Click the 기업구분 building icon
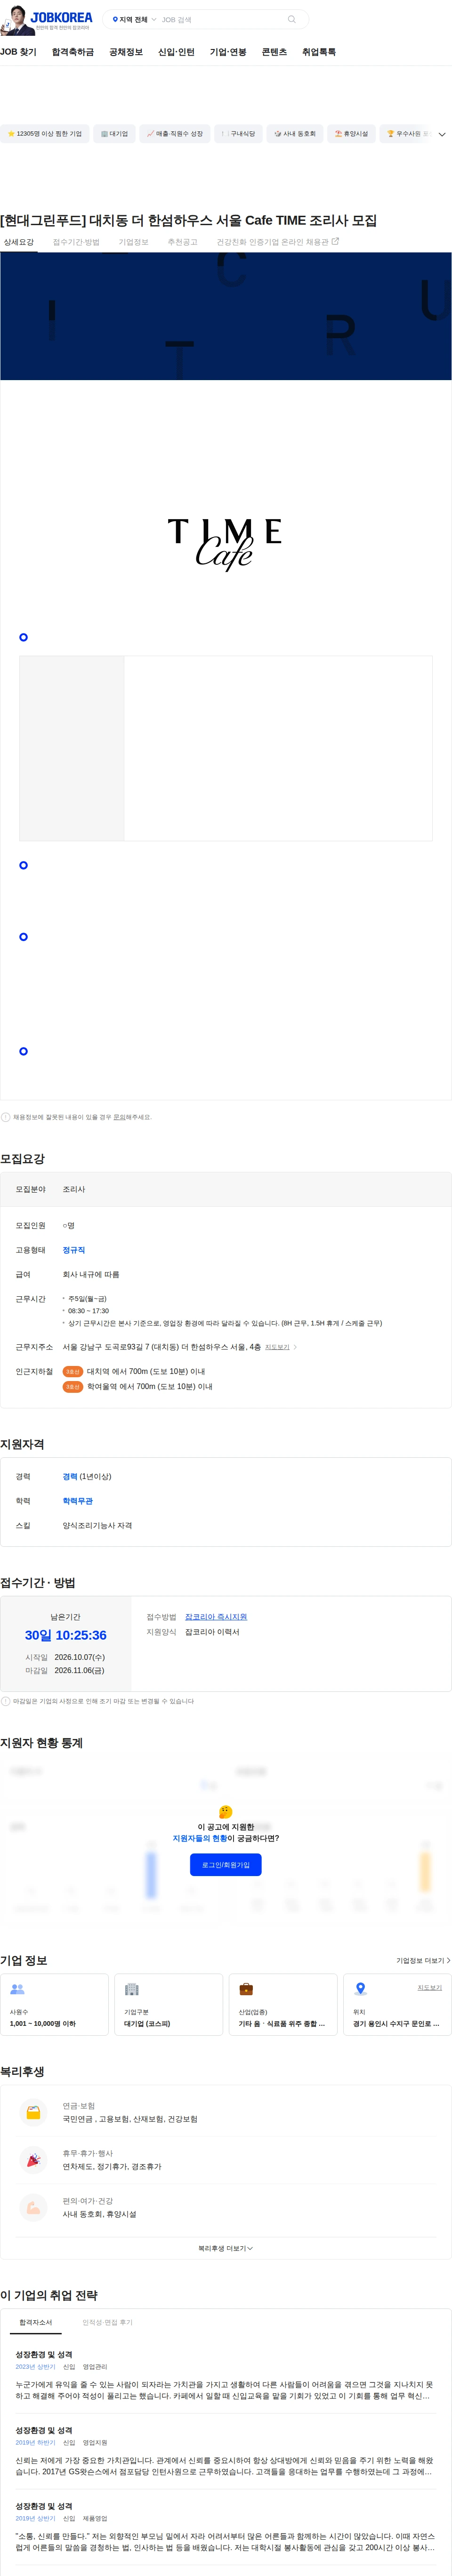452x2576 pixels. click(132, 1990)
